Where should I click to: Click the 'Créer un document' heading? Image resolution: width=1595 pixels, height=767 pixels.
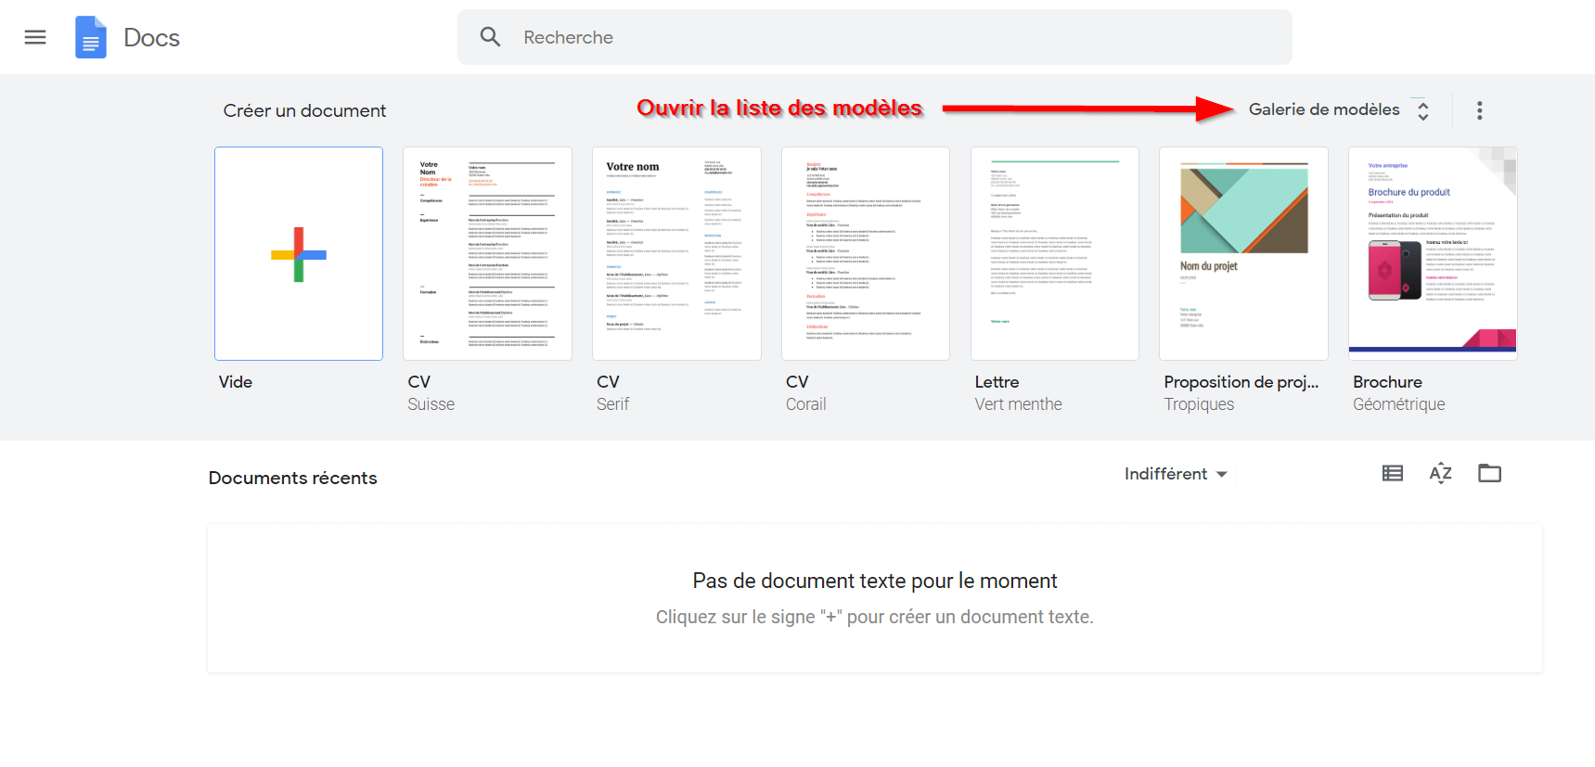pyautogui.click(x=304, y=110)
